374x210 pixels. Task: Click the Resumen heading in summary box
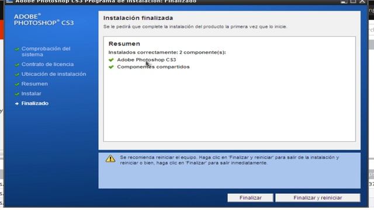tap(124, 44)
